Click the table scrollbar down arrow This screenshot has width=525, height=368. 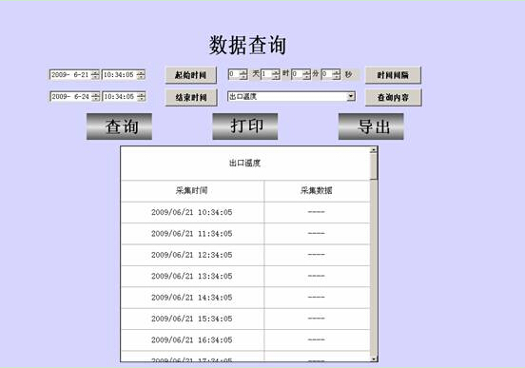pyautogui.click(x=374, y=358)
